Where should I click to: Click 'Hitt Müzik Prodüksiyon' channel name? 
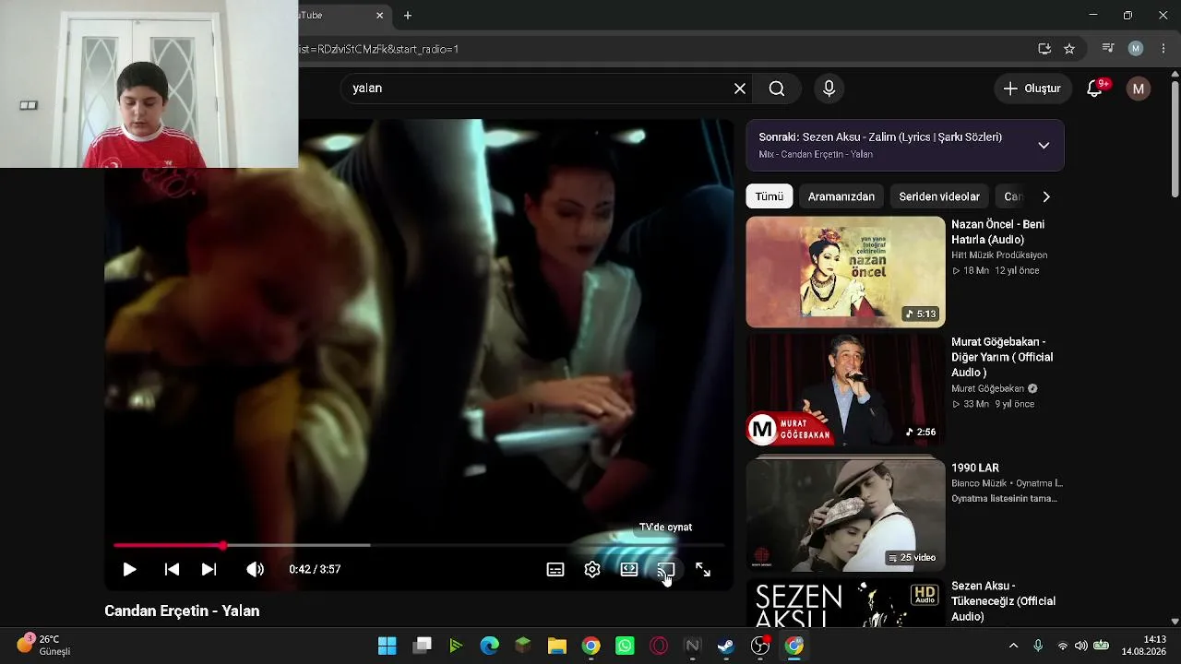point(999,255)
